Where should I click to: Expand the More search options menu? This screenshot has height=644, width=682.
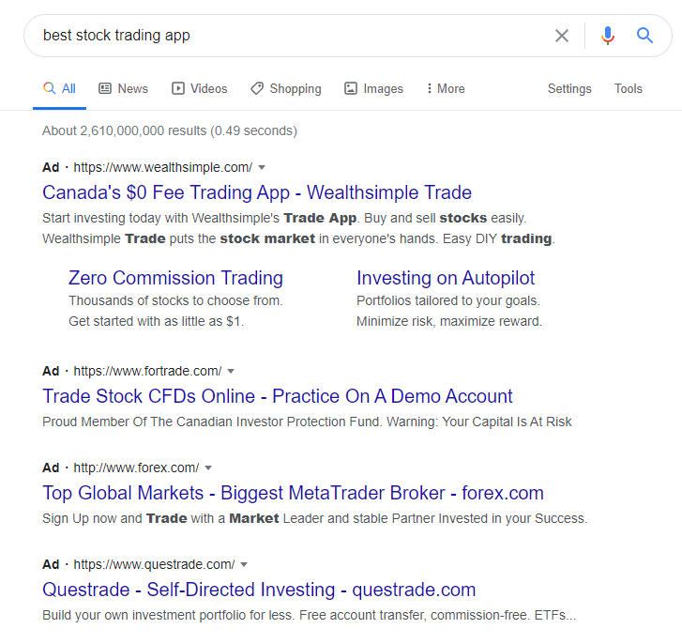pos(445,88)
